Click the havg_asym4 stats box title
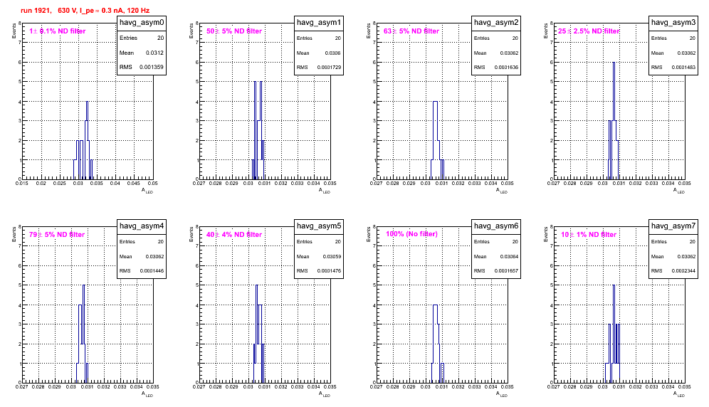The image size is (709, 407). tap(142, 226)
